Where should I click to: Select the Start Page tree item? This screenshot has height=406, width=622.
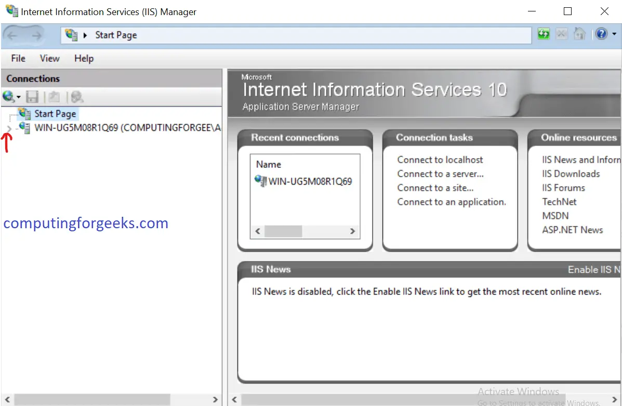pyautogui.click(x=55, y=114)
